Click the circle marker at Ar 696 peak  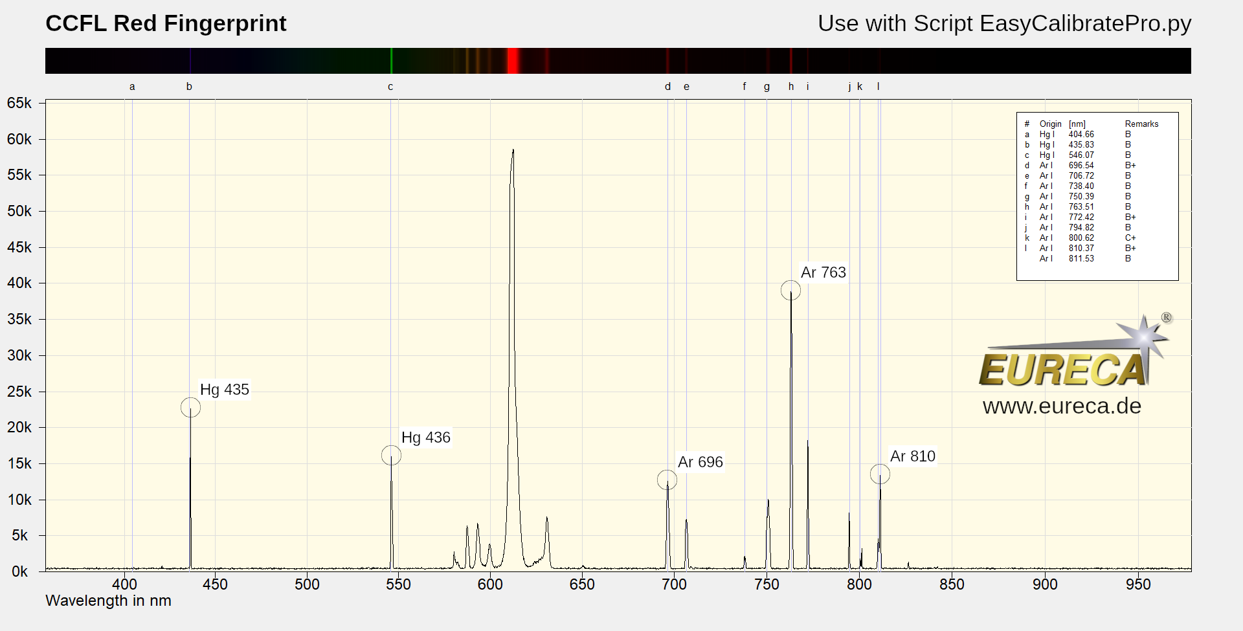pyautogui.click(x=667, y=480)
